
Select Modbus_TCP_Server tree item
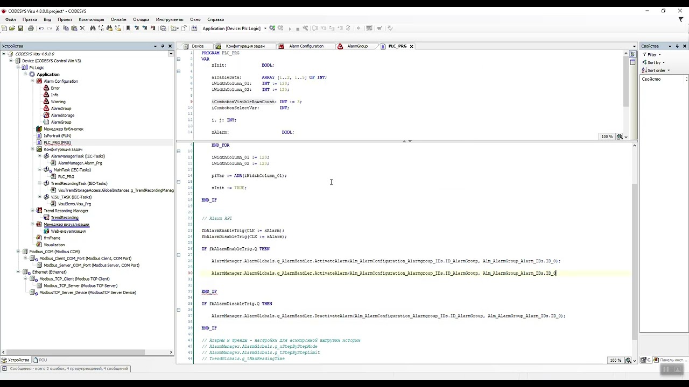[x=80, y=285]
